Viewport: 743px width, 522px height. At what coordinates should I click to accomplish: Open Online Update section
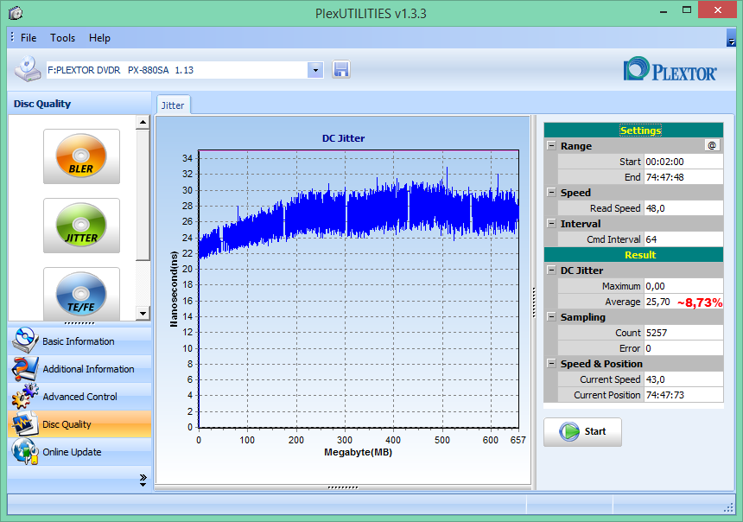coord(79,452)
